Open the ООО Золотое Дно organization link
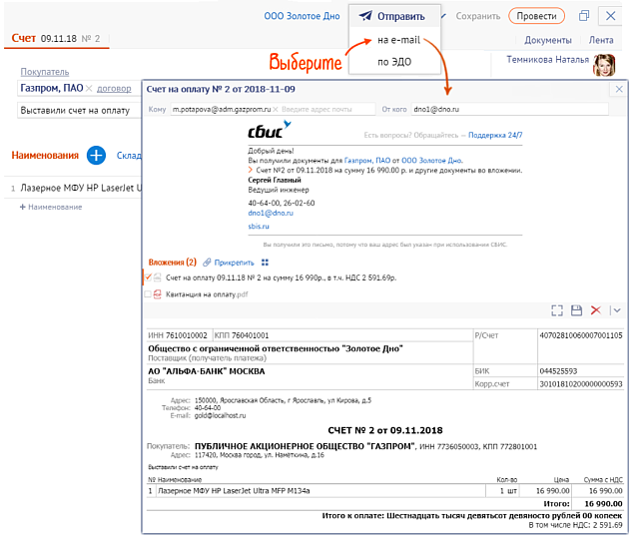629x536 pixels. pos(302,16)
